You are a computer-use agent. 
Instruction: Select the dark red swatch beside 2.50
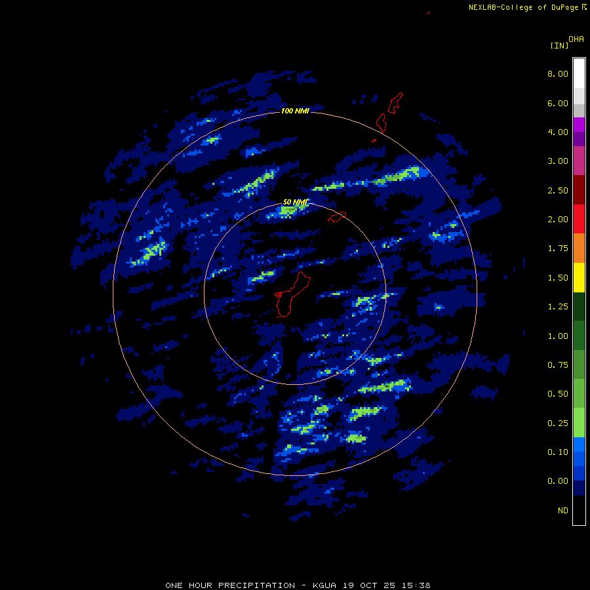(x=579, y=190)
